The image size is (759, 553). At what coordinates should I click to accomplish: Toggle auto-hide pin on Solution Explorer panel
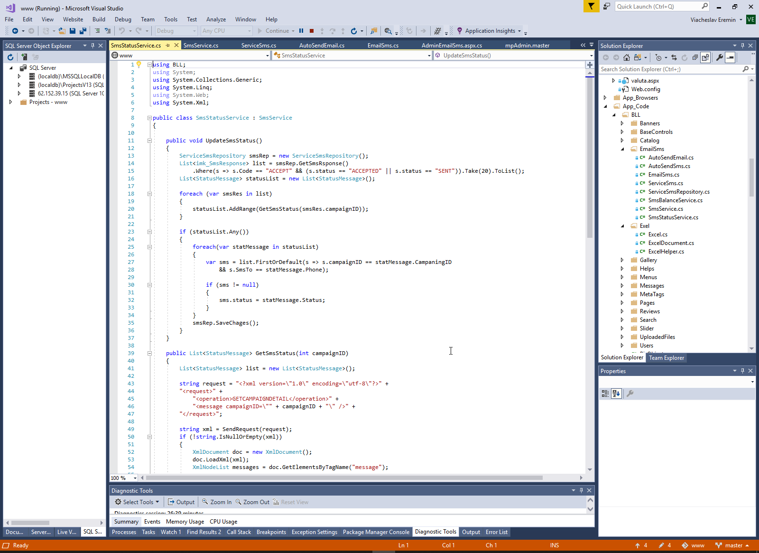point(742,46)
